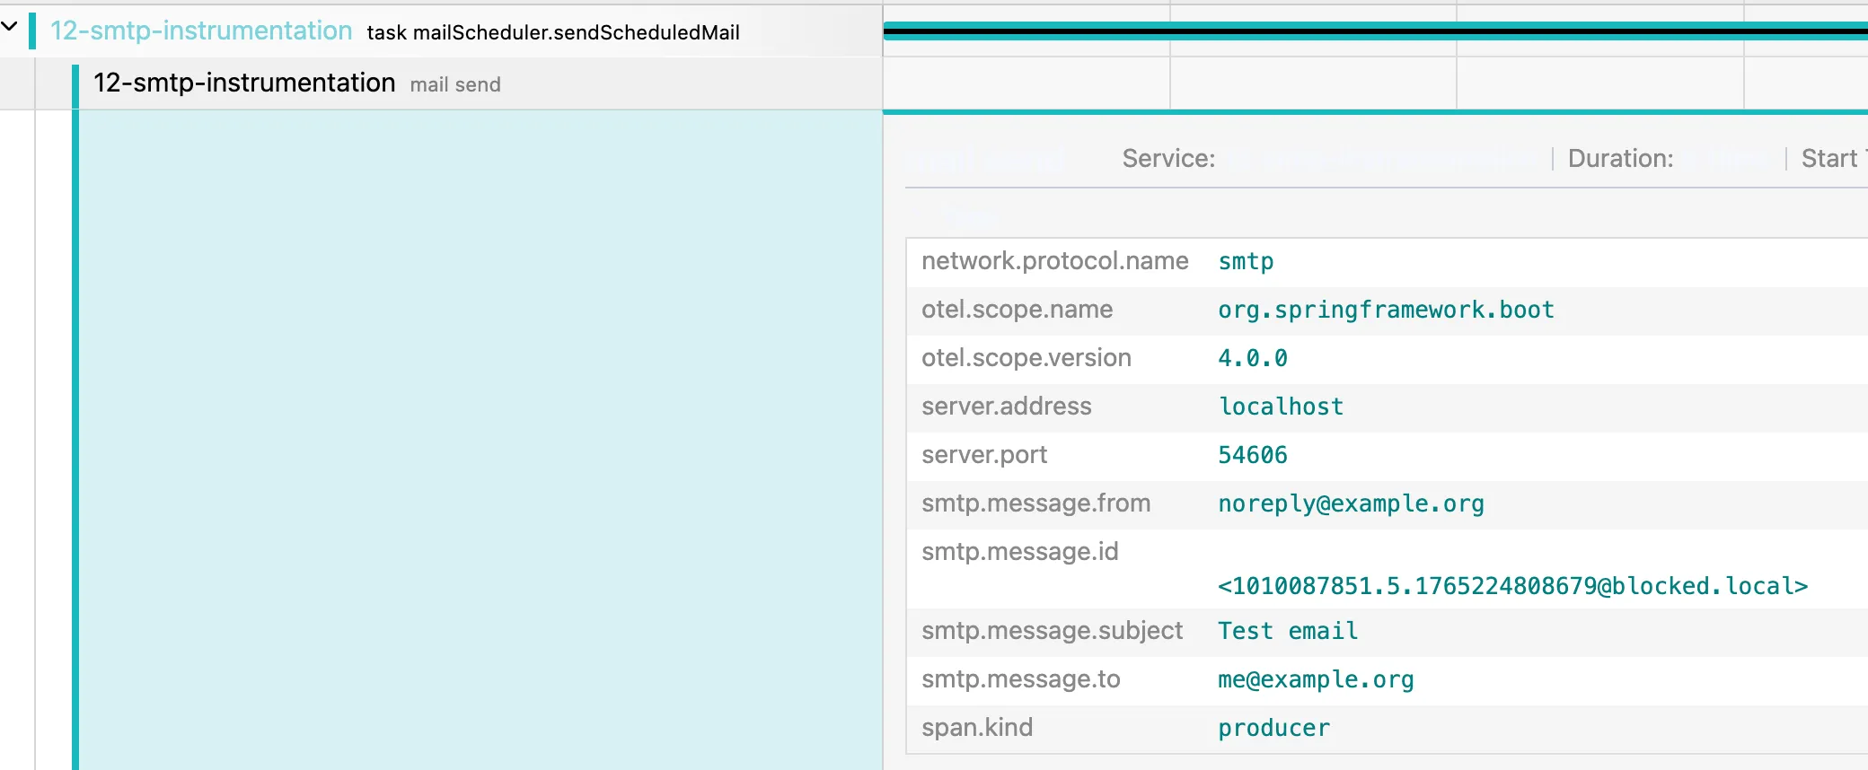
Task: Select the noreply@example.org sender value
Action: pos(1350,503)
